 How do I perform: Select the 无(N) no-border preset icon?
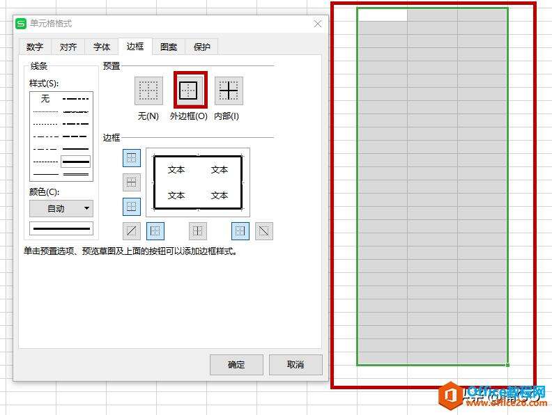click(x=148, y=91)
